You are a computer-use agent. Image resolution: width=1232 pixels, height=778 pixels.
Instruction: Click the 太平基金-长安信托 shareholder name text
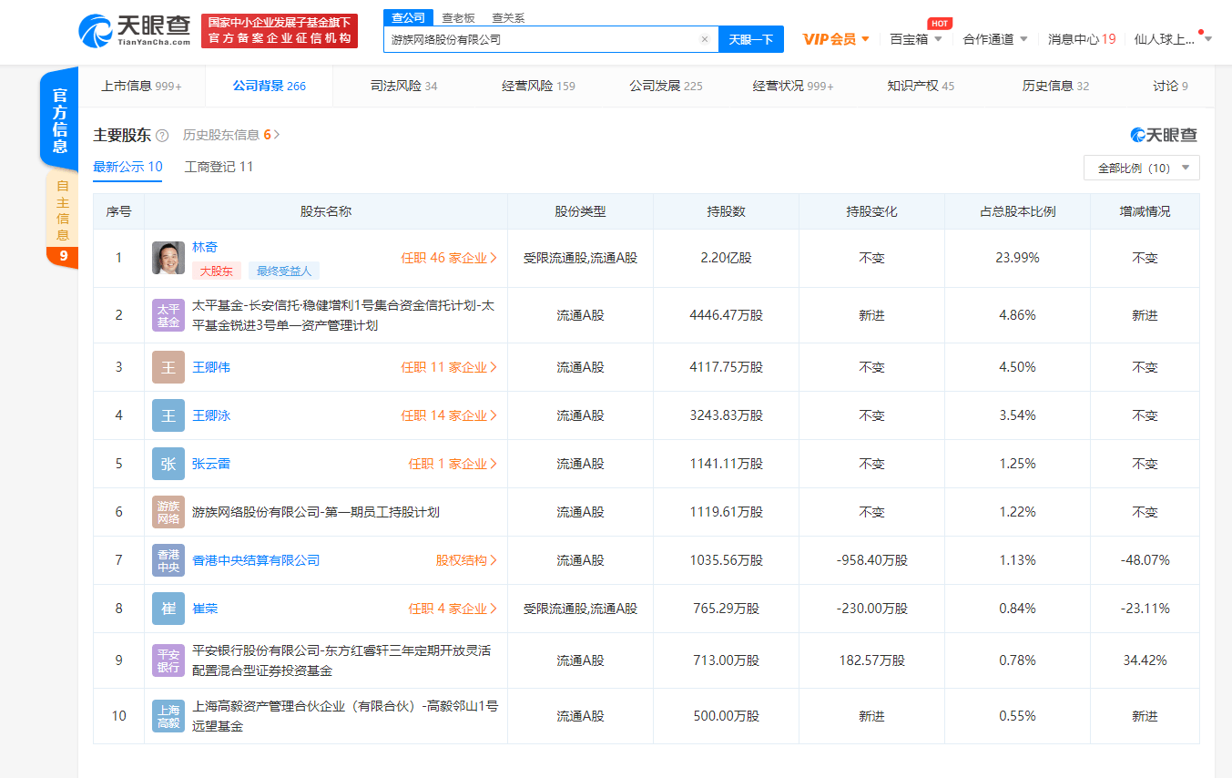click(343, 315)
